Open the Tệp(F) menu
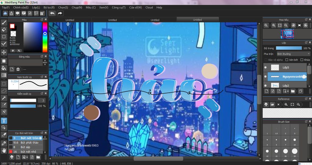This screenshot has height=165, width=312. click(x=6, y=7)
